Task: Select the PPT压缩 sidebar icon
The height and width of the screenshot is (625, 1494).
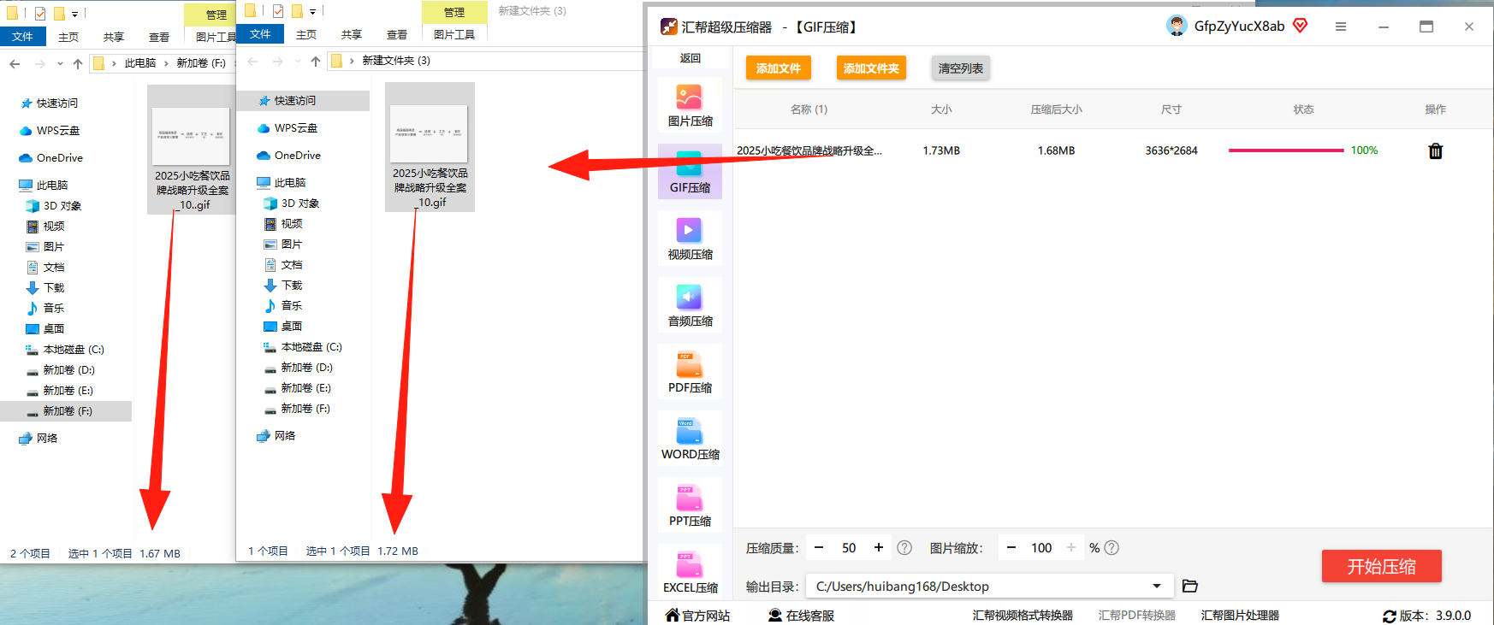Action: (690, 505)
